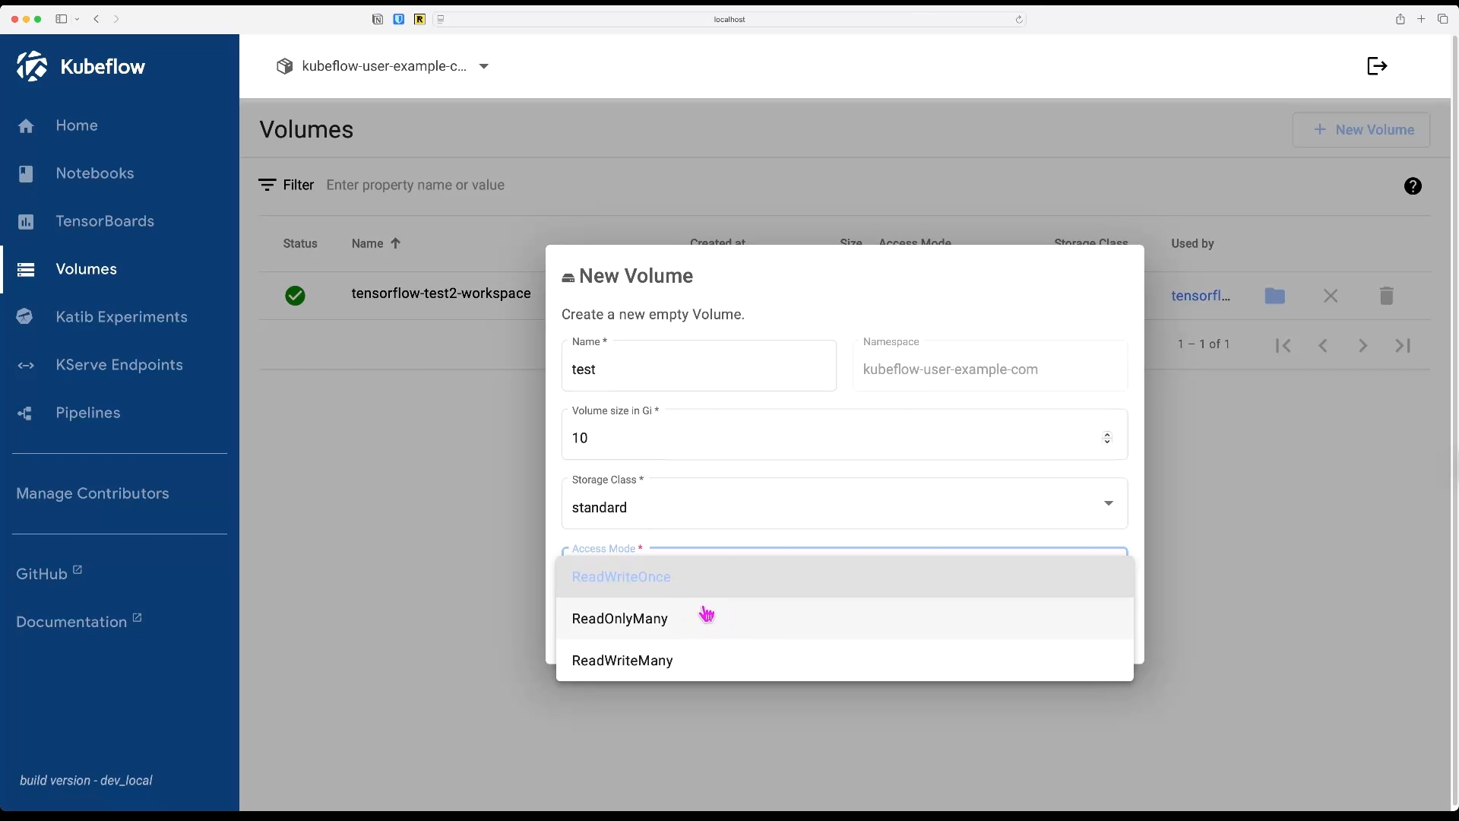The width and height of the screenshot is (1459, 821).
Task: Expand the namespace selector kubeflow-user-example-c...
Action: 384,66
